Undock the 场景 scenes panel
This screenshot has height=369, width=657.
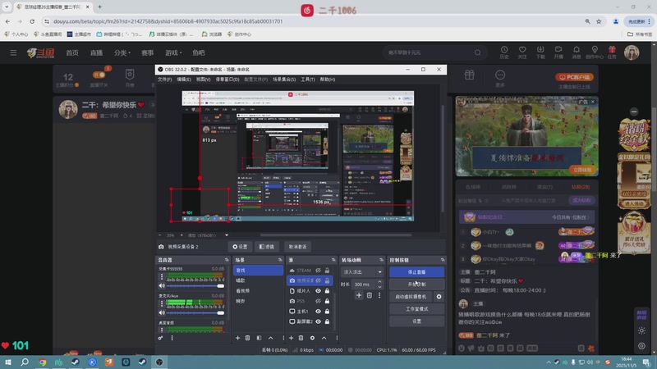280,260
